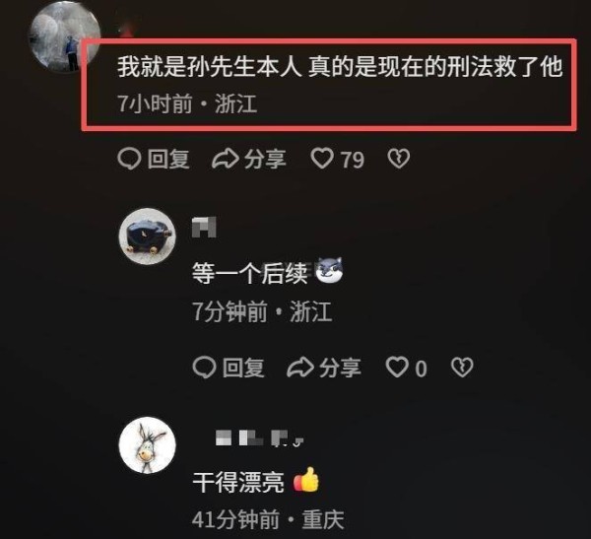Click 分享 text under 等一个后续 comment

[x=340, y=368]
